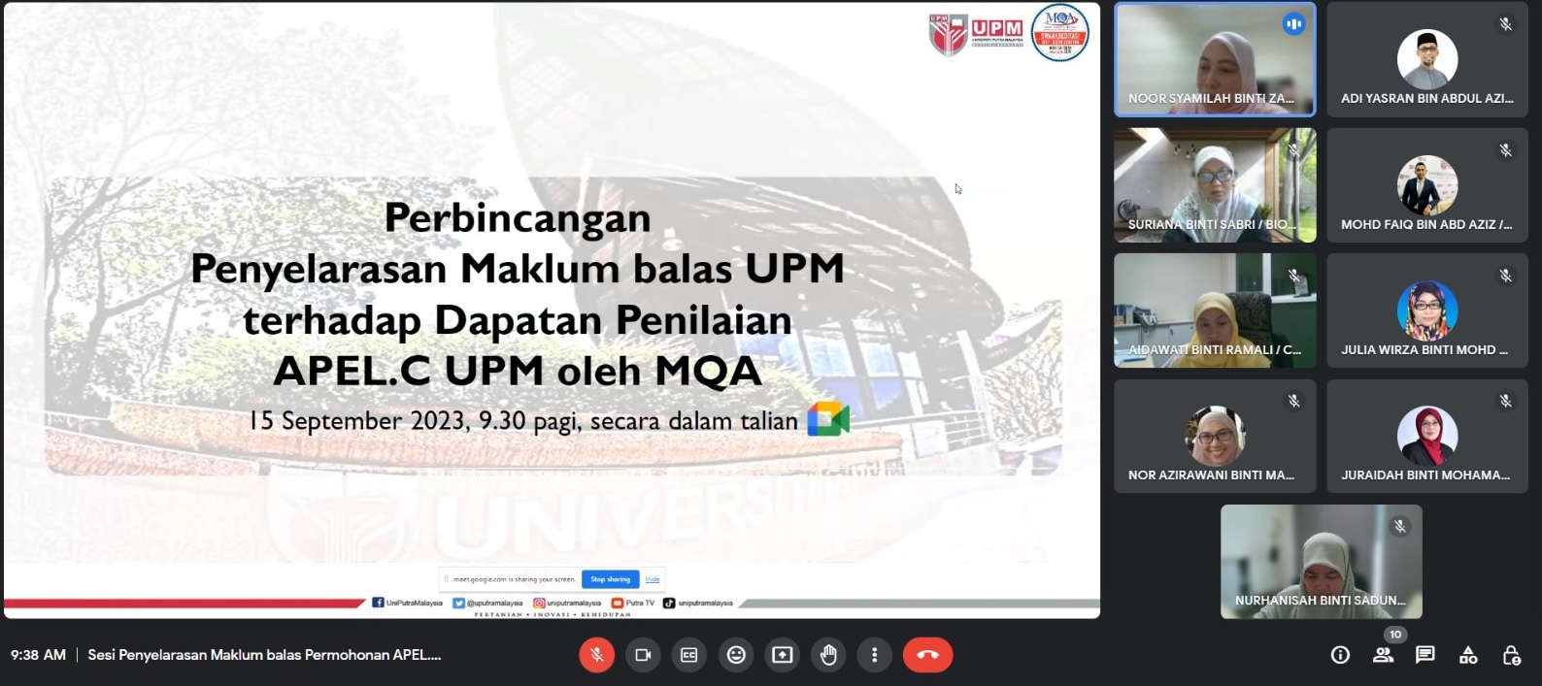Show the participants people panel

[1383, 655]
